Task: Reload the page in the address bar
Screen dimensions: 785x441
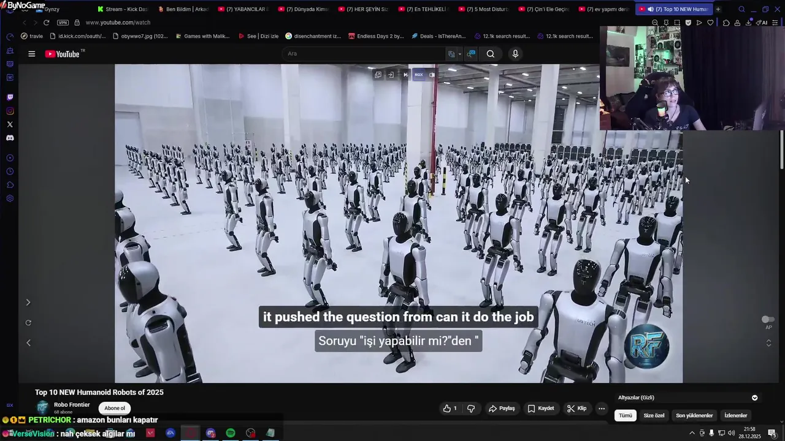Action: [46, 23]
